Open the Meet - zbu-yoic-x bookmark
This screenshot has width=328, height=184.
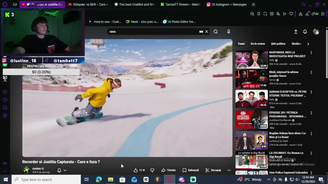(142, 22)
